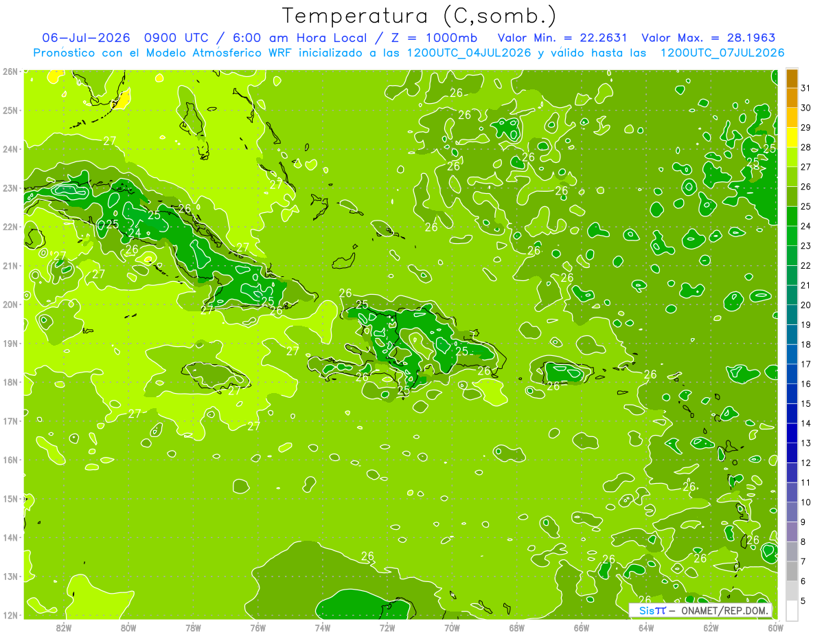Click the purple band between 9 and 10
Image resolution: width=824 pixels, height=637 pixels.
[x=792, y=512]
